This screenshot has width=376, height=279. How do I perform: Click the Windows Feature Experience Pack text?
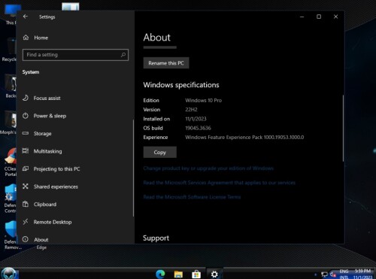244,137
